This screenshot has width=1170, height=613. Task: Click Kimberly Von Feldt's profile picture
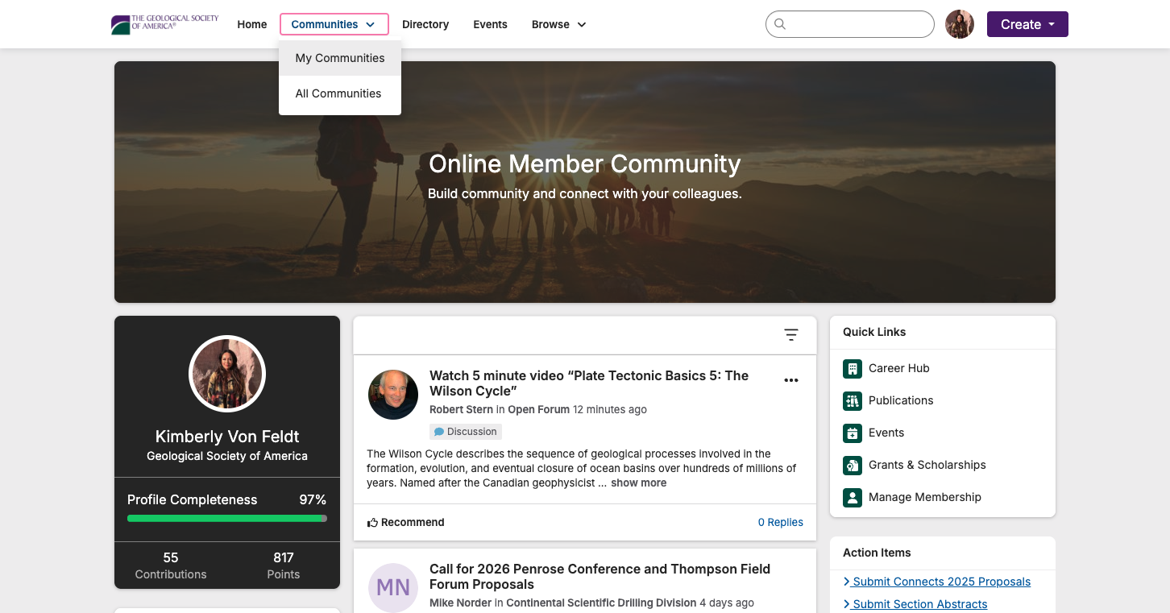point(227,374)
